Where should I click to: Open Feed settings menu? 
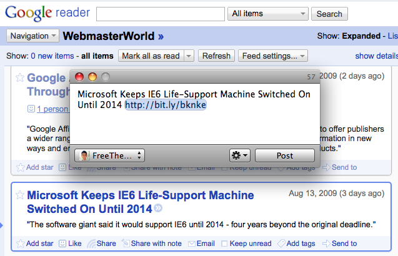click(273, 56)
